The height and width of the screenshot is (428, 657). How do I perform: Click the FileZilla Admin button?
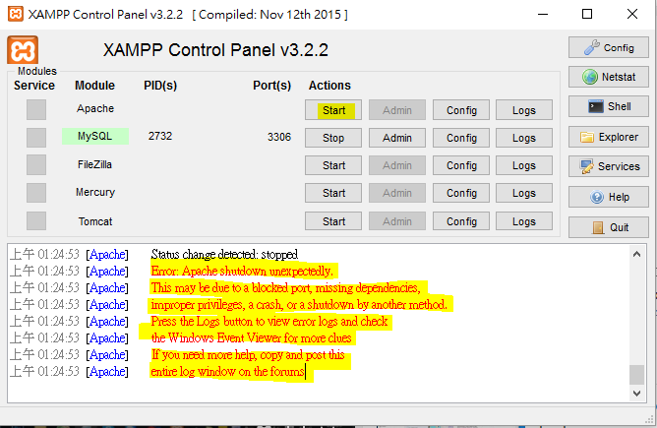397,165
